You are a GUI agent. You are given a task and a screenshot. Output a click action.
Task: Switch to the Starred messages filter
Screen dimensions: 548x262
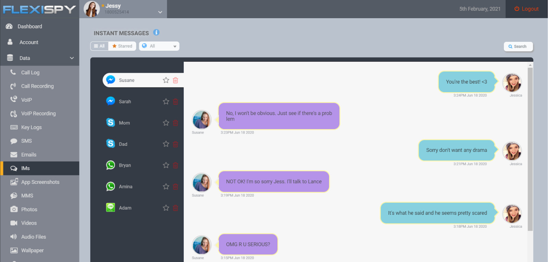click(122, 46)
